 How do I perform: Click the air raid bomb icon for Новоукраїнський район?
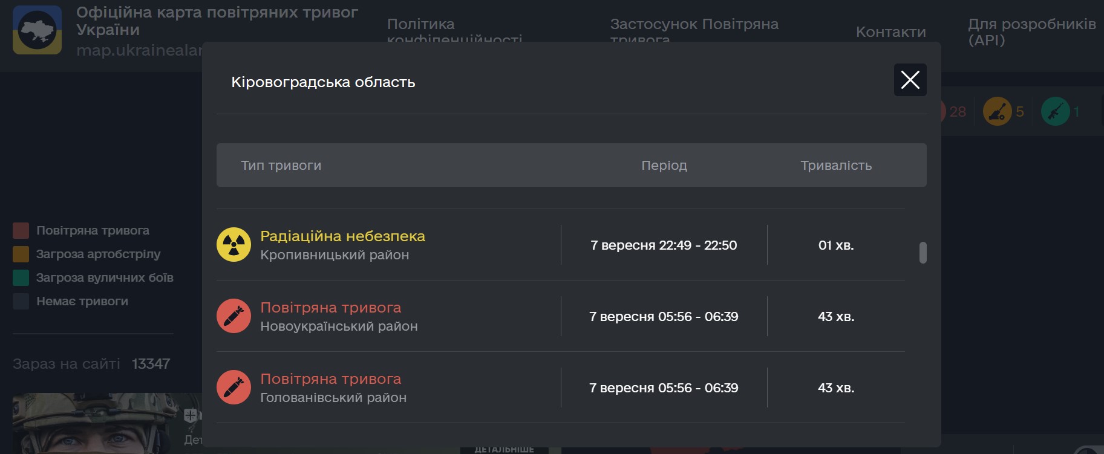tap(234, 316)
